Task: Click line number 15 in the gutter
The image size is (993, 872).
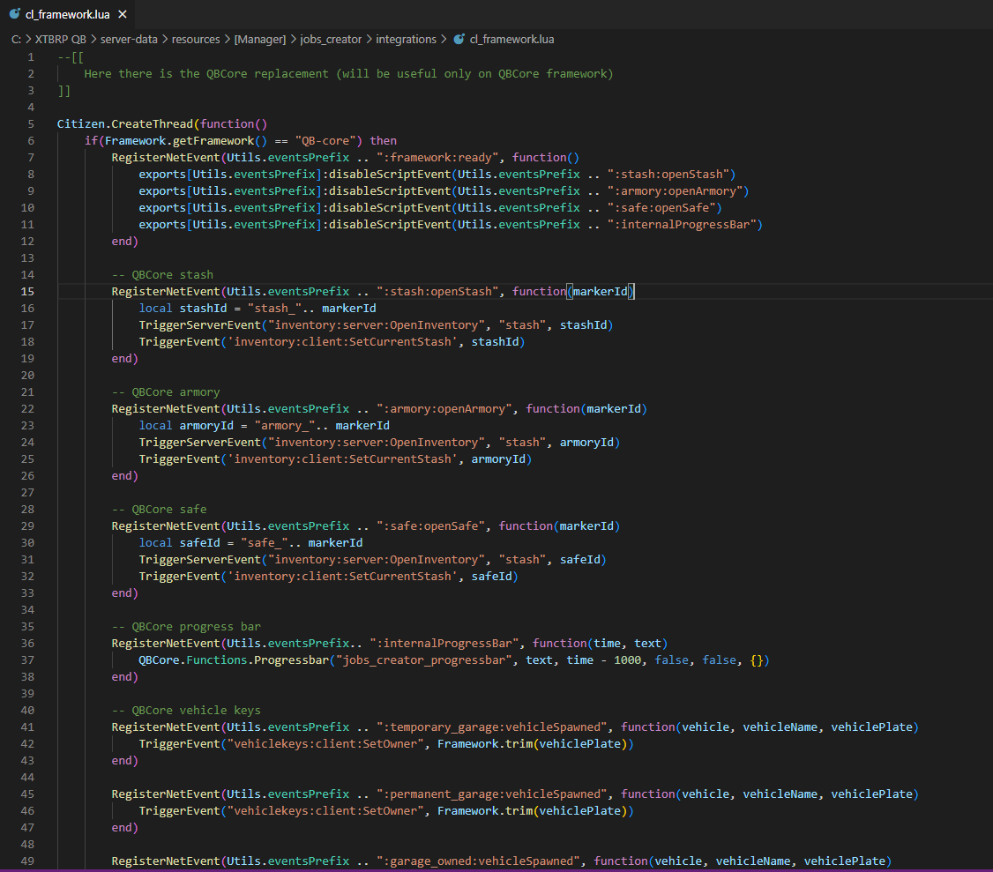Action: 27,291
